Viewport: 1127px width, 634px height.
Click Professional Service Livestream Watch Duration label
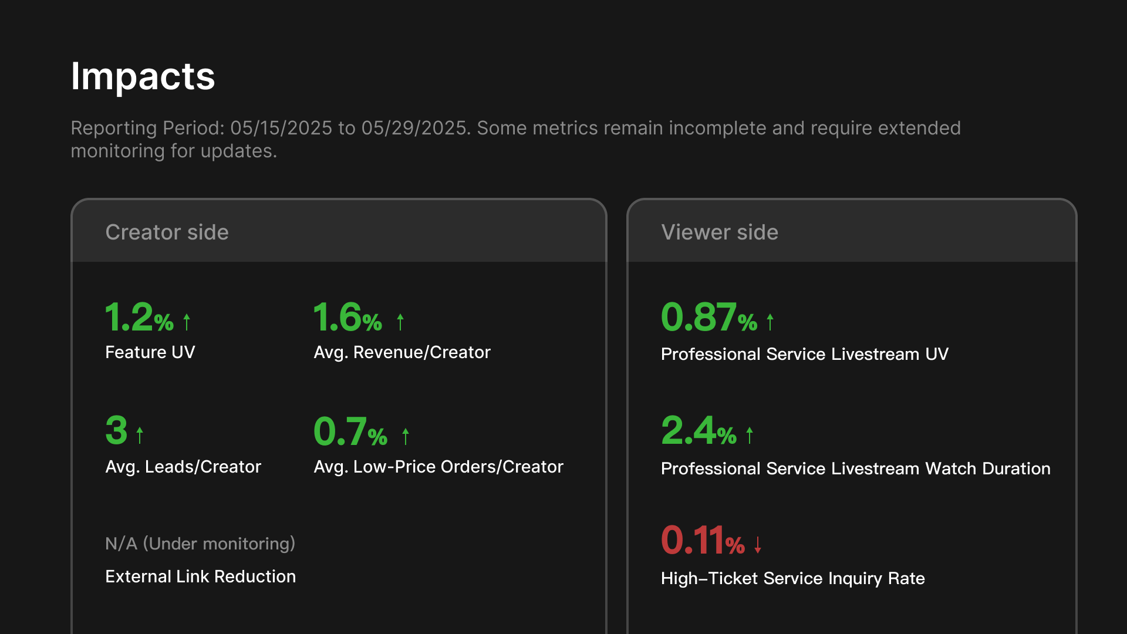(x=855, y=468)
